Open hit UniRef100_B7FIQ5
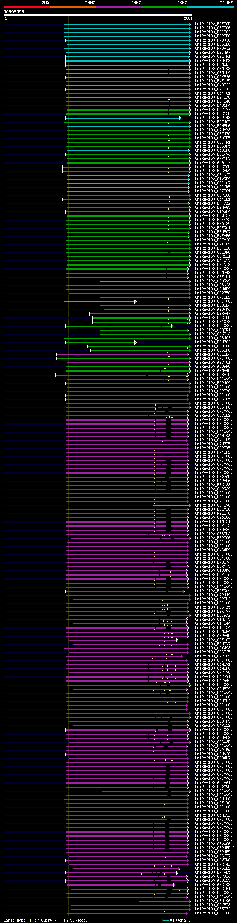The width and height of the screenshot is (237, 923). click(213, 24)
